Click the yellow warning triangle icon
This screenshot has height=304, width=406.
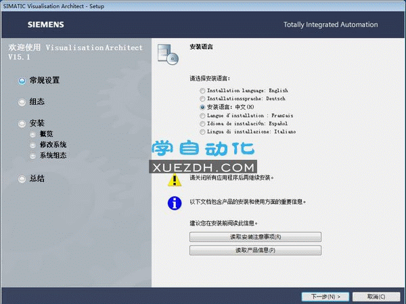pos(175,180)
